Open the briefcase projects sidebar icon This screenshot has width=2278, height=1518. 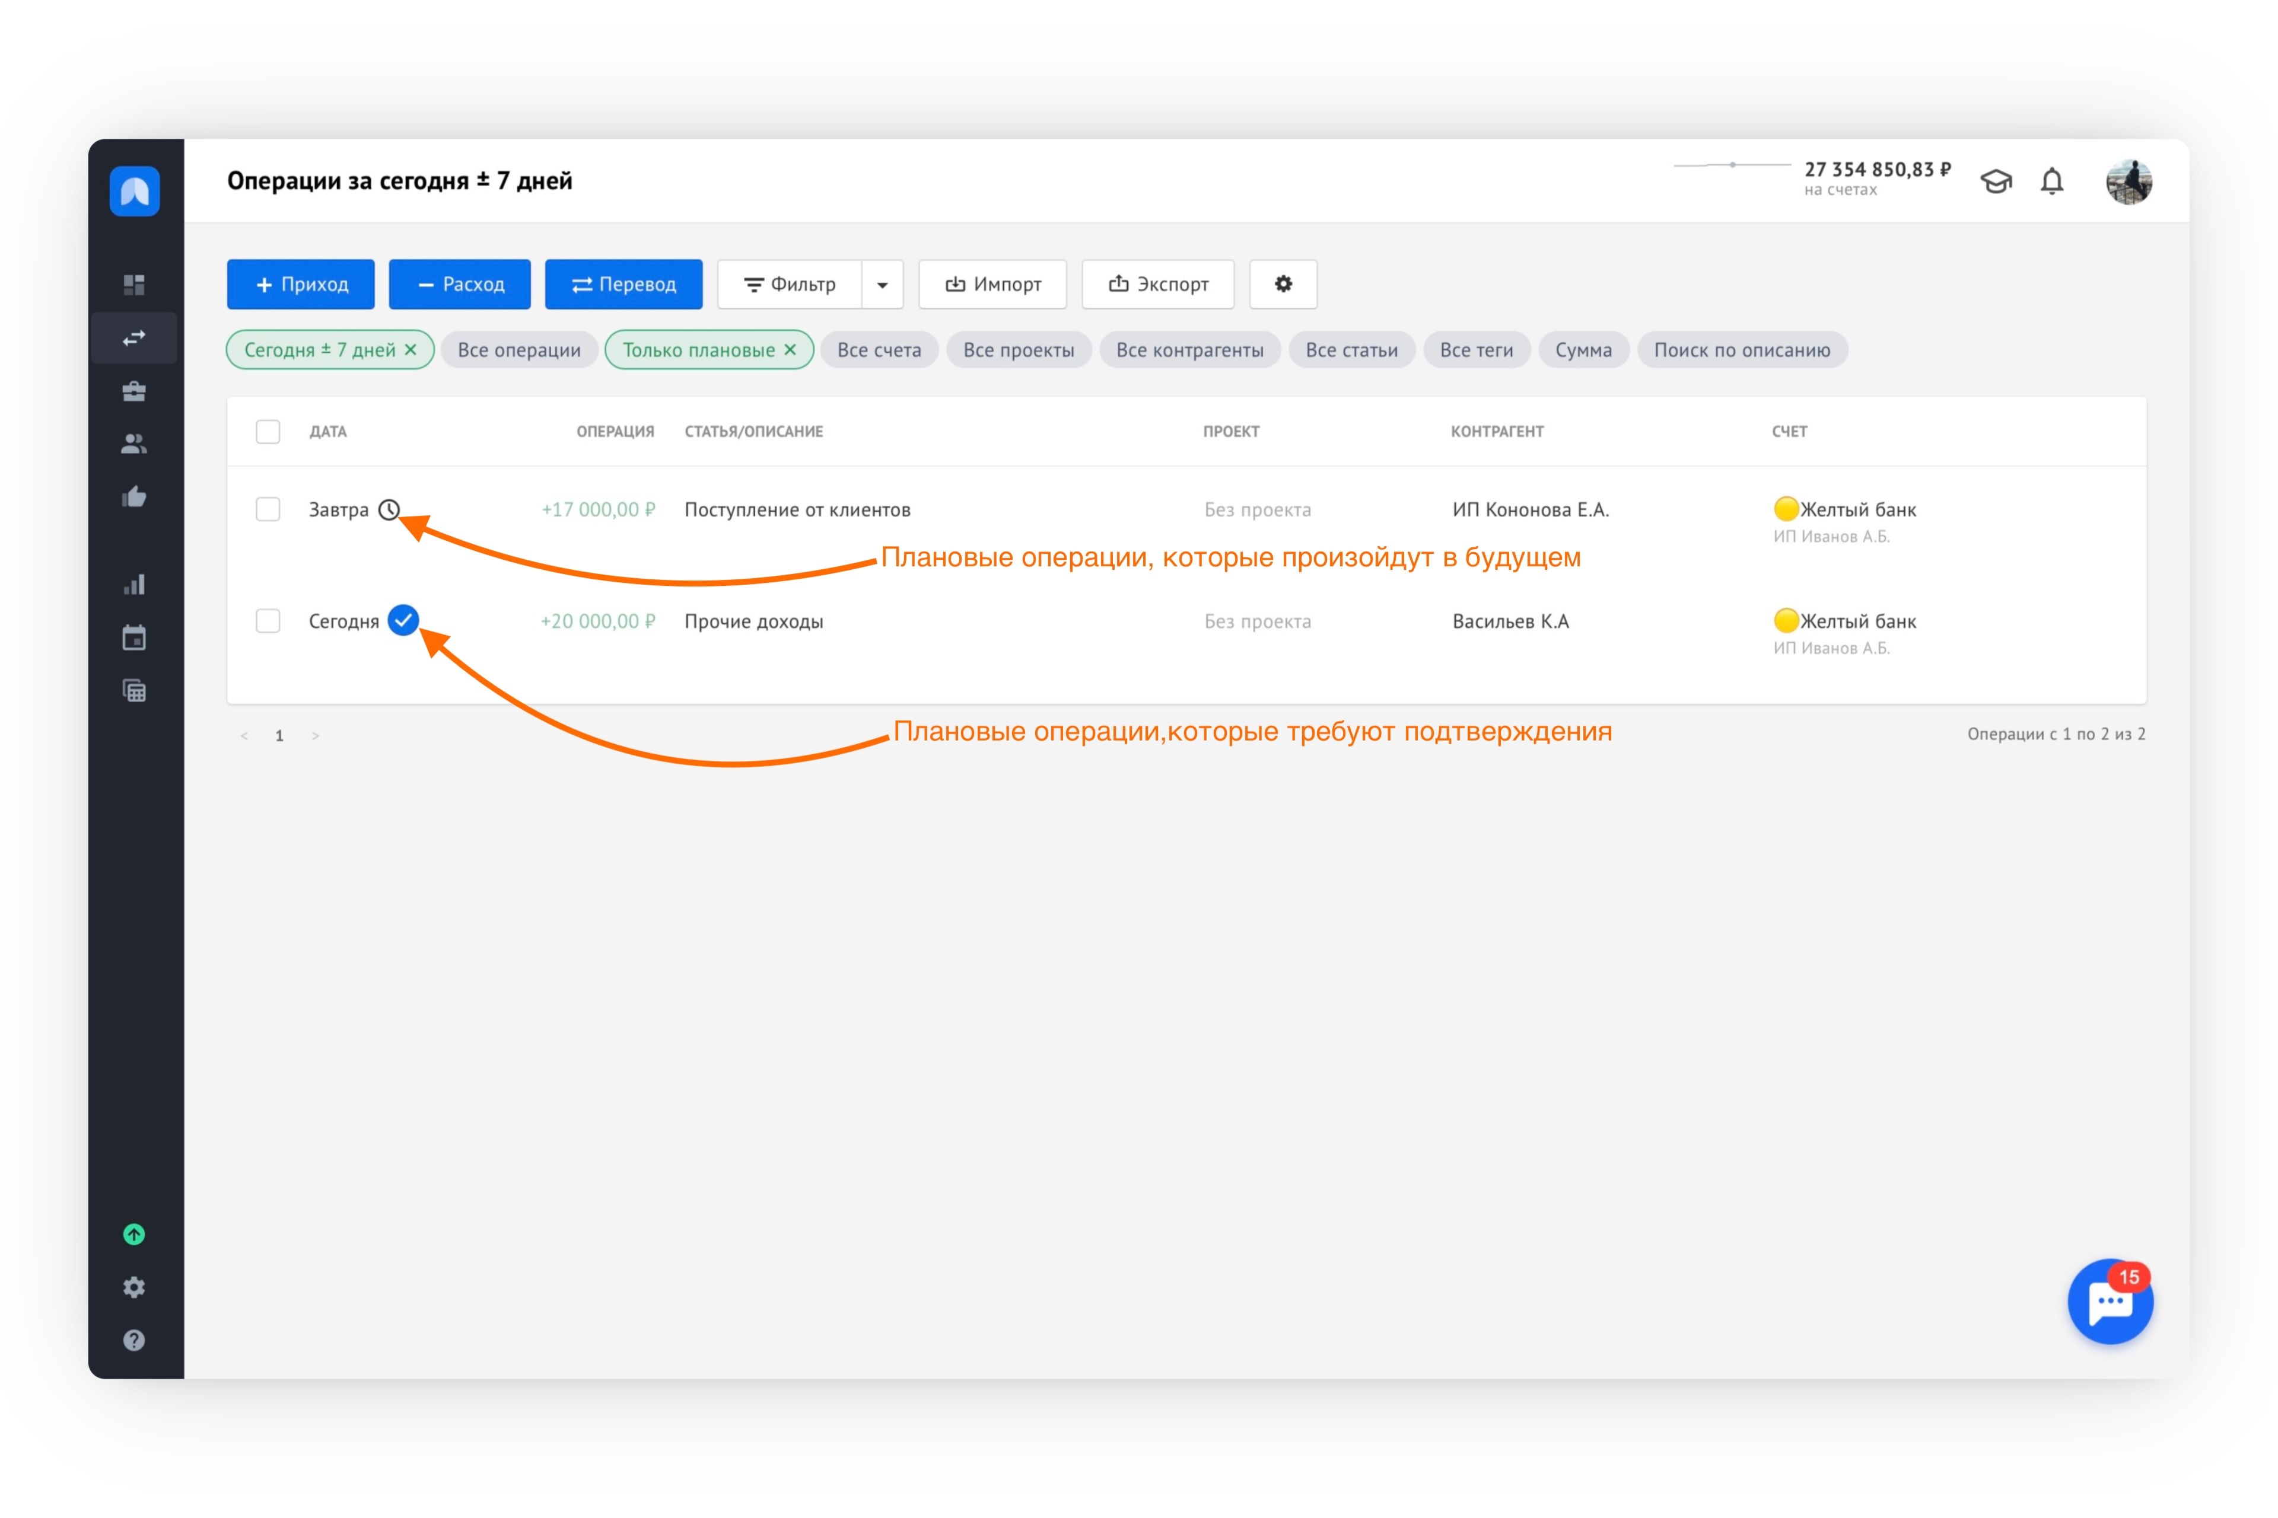coord(133,391)
